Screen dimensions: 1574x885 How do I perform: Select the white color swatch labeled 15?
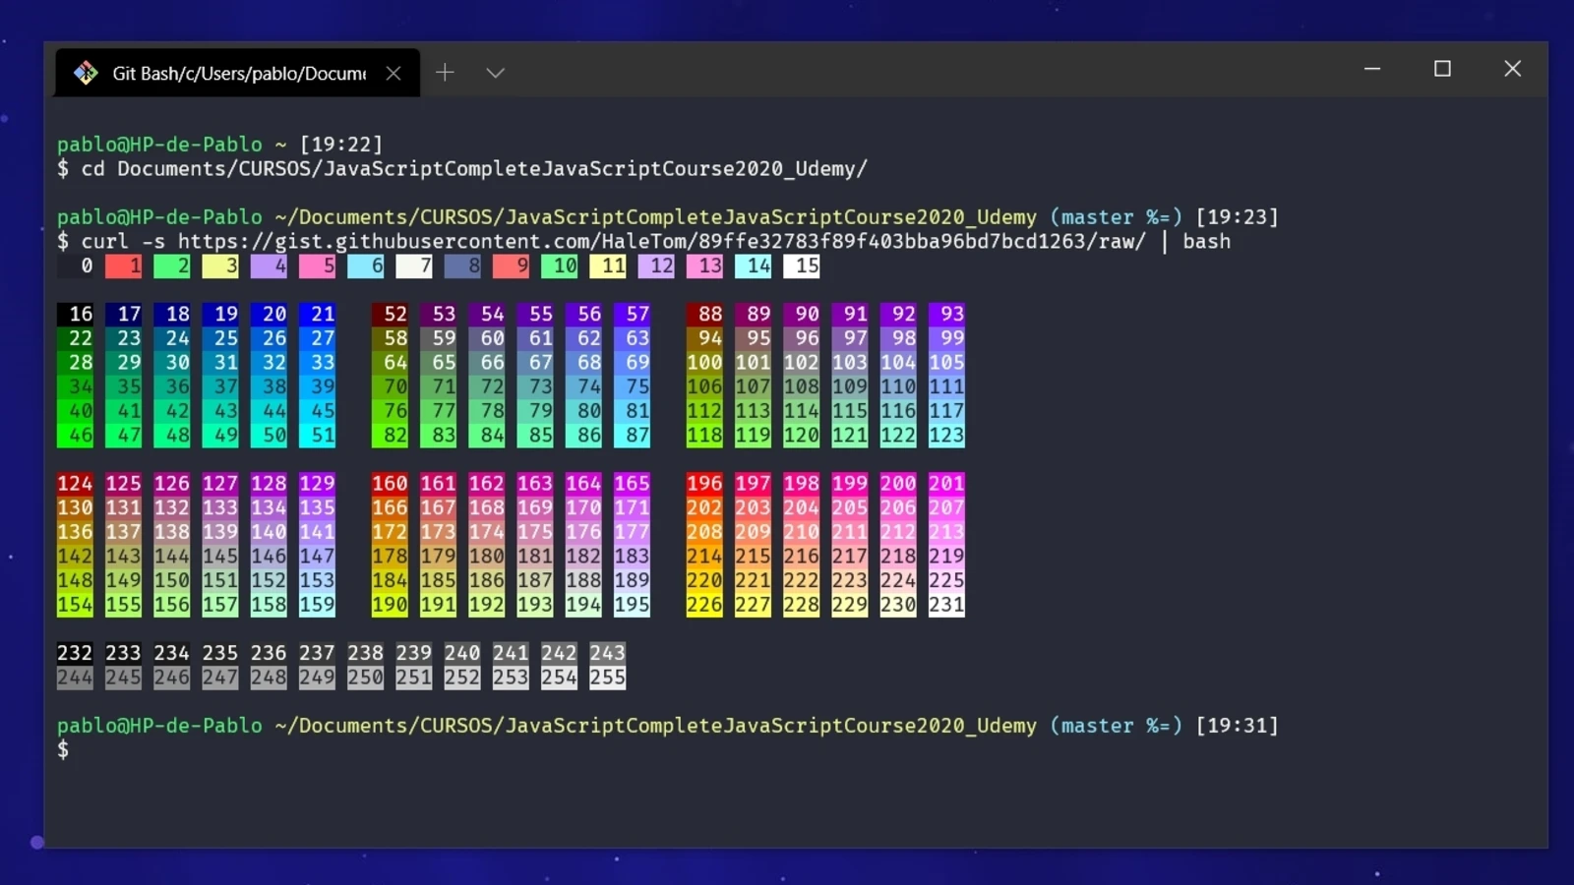(802, 265)
